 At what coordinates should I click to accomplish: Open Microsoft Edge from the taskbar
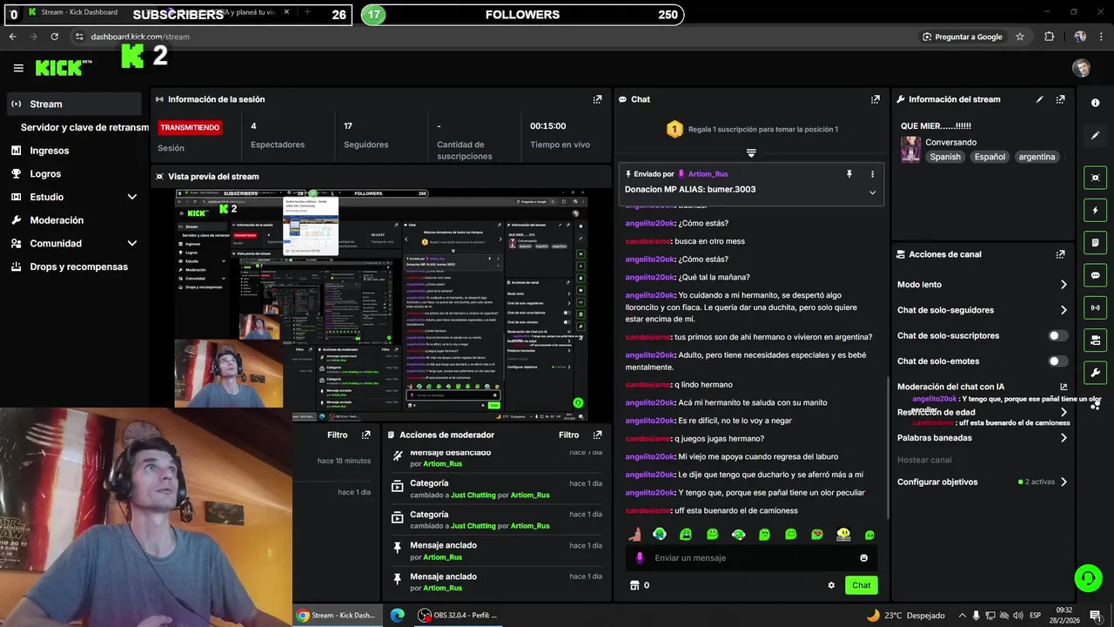click(397, 615)
